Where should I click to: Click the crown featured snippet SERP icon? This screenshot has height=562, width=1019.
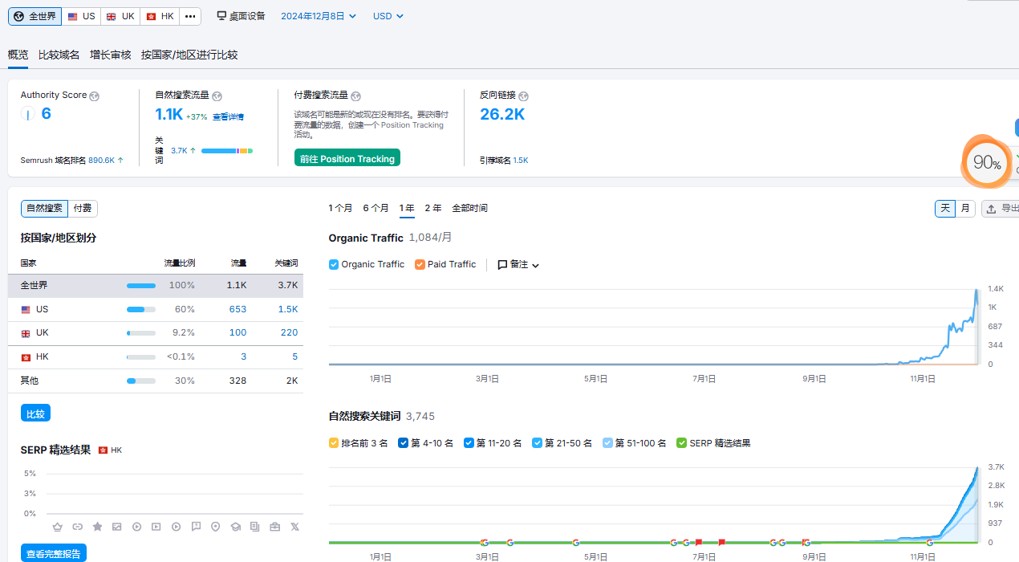(x=58, y=527)
